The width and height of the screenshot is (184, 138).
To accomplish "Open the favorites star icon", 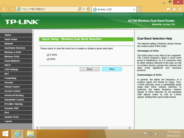I will point(174,9).
